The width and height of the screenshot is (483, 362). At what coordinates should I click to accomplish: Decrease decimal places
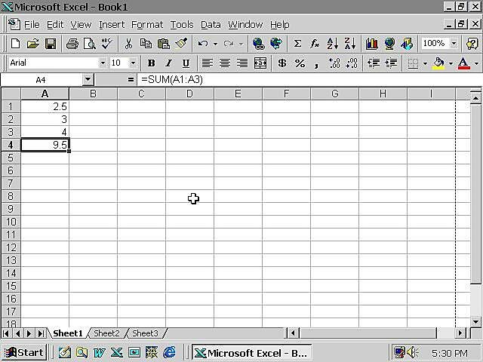tap(352, 63)
